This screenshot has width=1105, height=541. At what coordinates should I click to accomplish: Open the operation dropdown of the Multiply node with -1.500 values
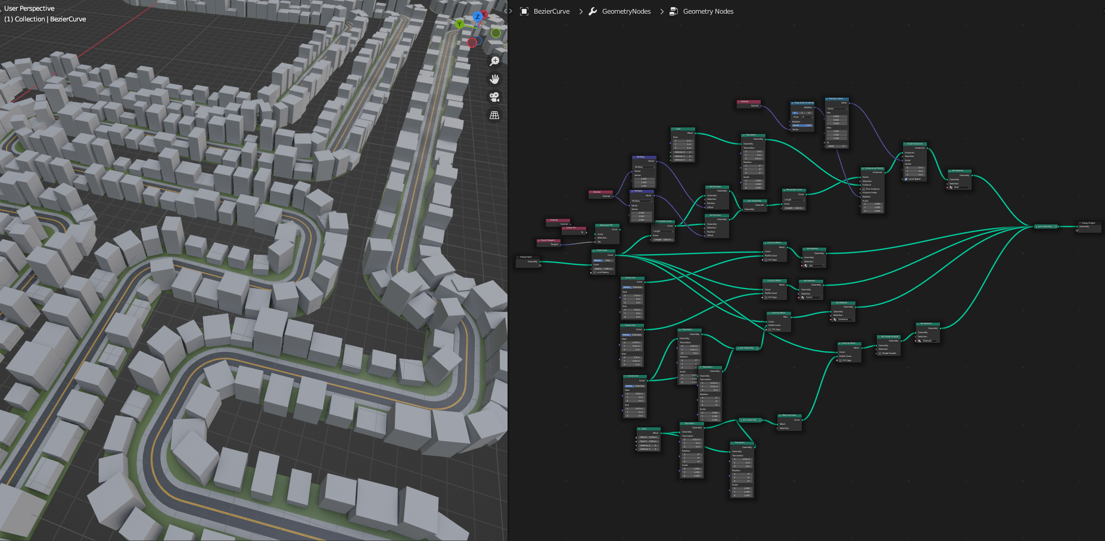642,201
